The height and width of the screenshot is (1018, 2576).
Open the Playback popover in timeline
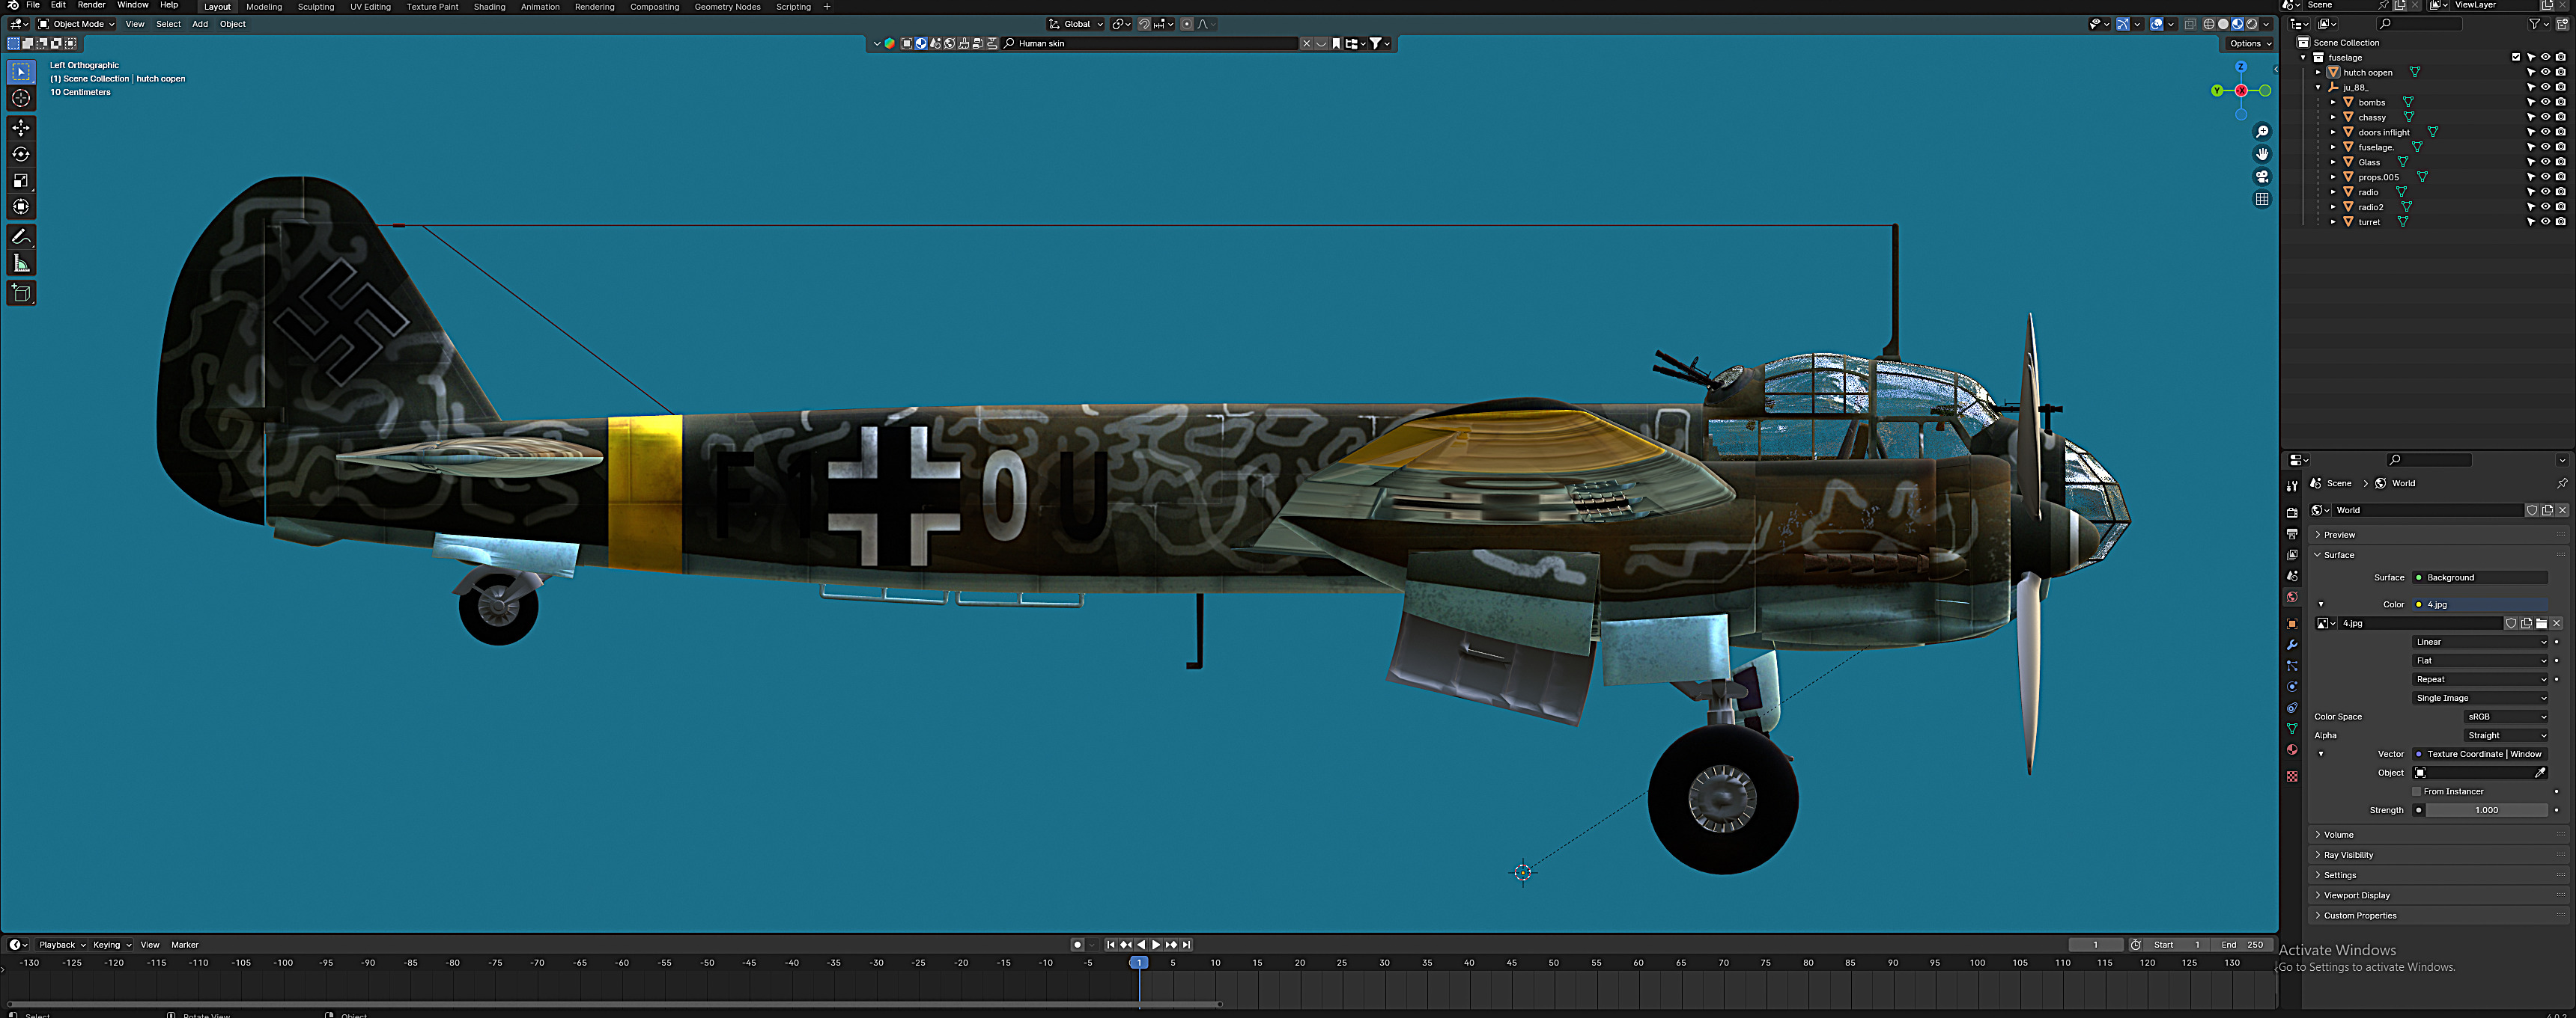point(62,944)
